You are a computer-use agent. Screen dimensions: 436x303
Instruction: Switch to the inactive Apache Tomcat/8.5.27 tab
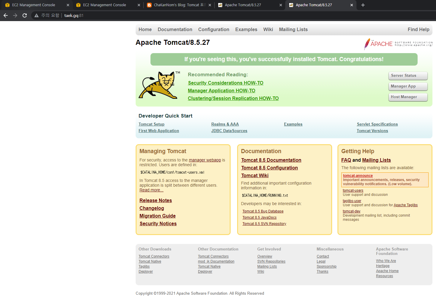click(250, 5)
